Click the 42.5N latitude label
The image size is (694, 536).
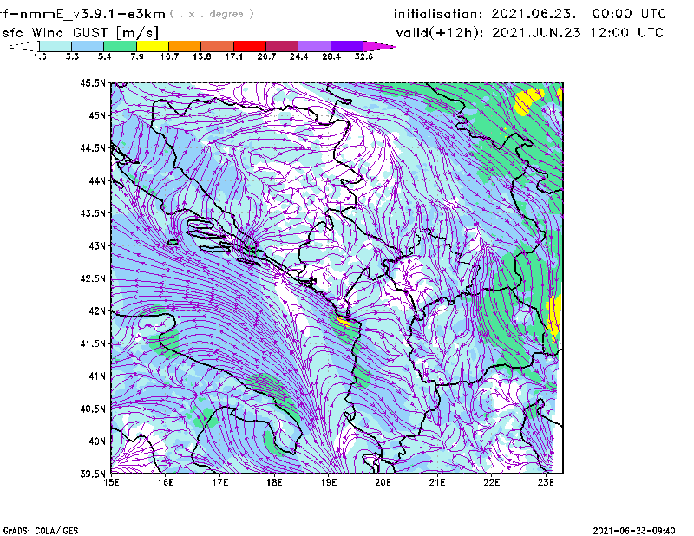tap(93, 278)
